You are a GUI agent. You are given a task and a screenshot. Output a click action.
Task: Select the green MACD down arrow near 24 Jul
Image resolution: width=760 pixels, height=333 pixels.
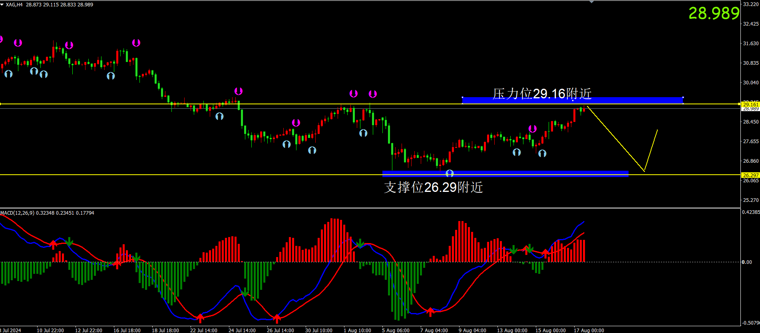(245, 292)
